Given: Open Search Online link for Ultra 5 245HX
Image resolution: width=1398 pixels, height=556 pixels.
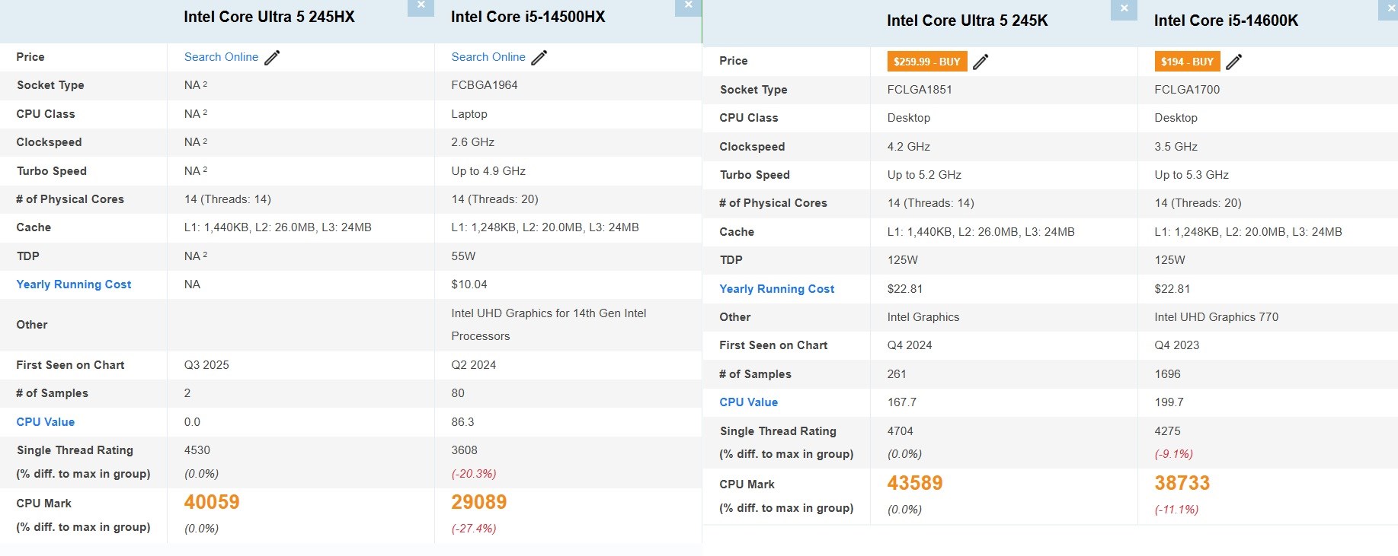Looking at the screenshot, I should [221, 57].
